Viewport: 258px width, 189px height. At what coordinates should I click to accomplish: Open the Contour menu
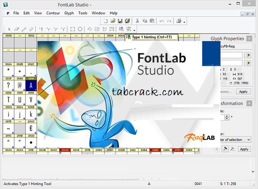pos(53,13)
